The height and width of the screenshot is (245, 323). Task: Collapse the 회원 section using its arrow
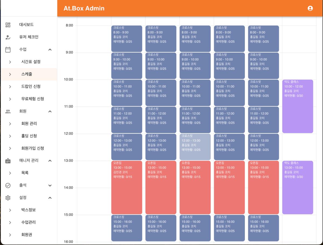(x=50, y=111)
